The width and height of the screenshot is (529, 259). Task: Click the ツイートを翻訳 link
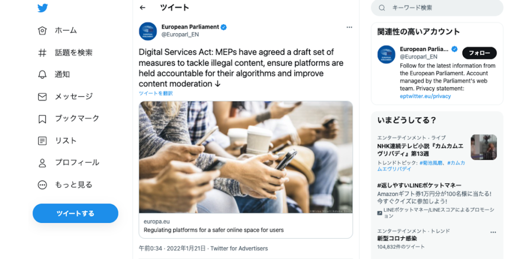155,94
